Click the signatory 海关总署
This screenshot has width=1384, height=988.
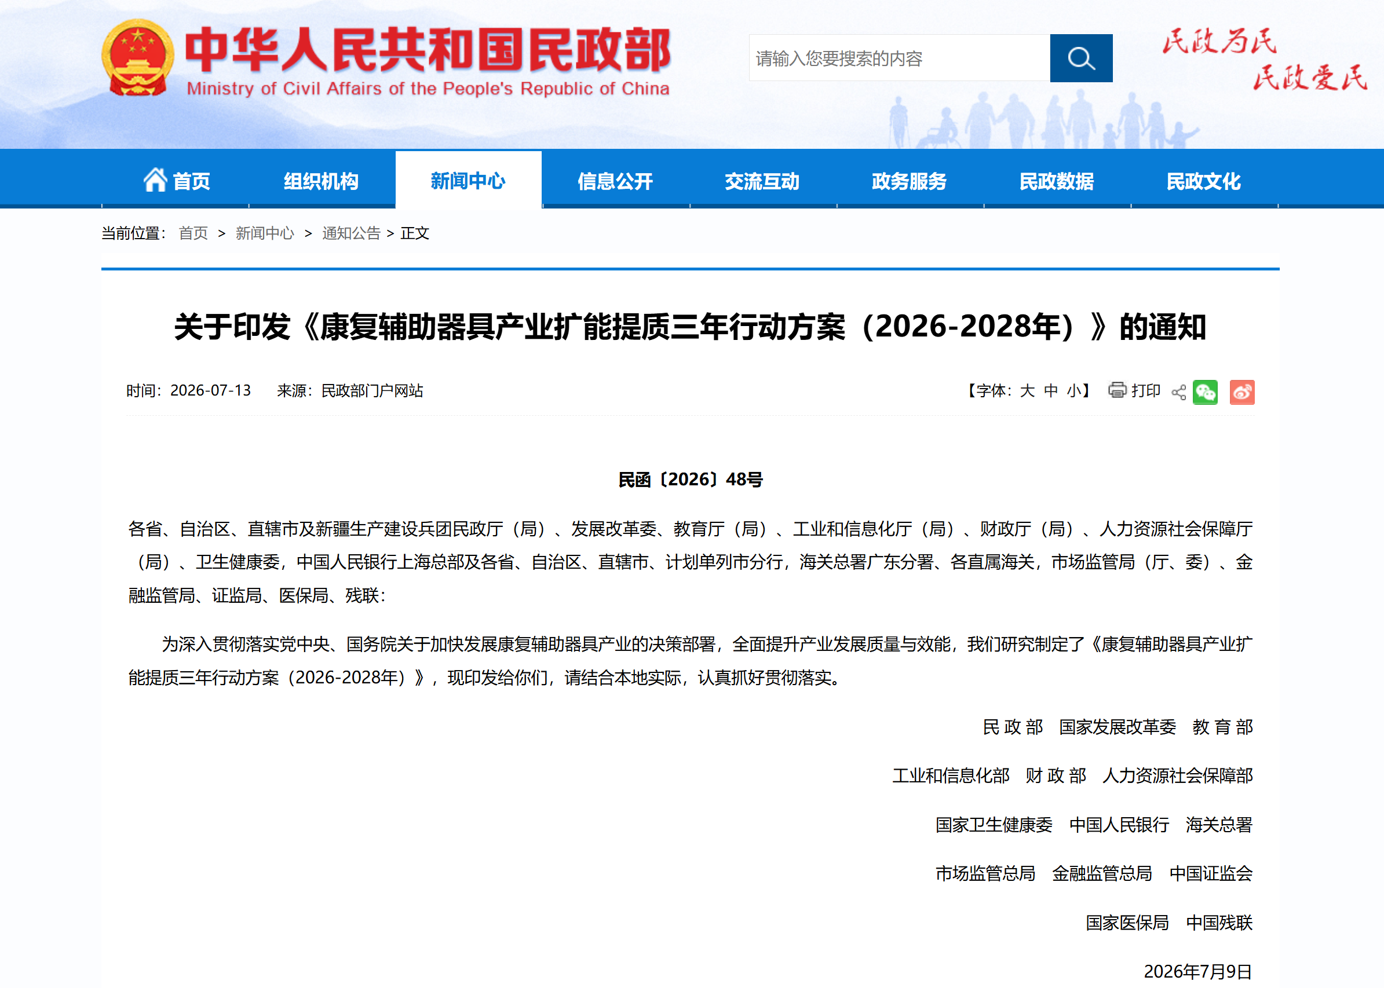click(1219, 825)
